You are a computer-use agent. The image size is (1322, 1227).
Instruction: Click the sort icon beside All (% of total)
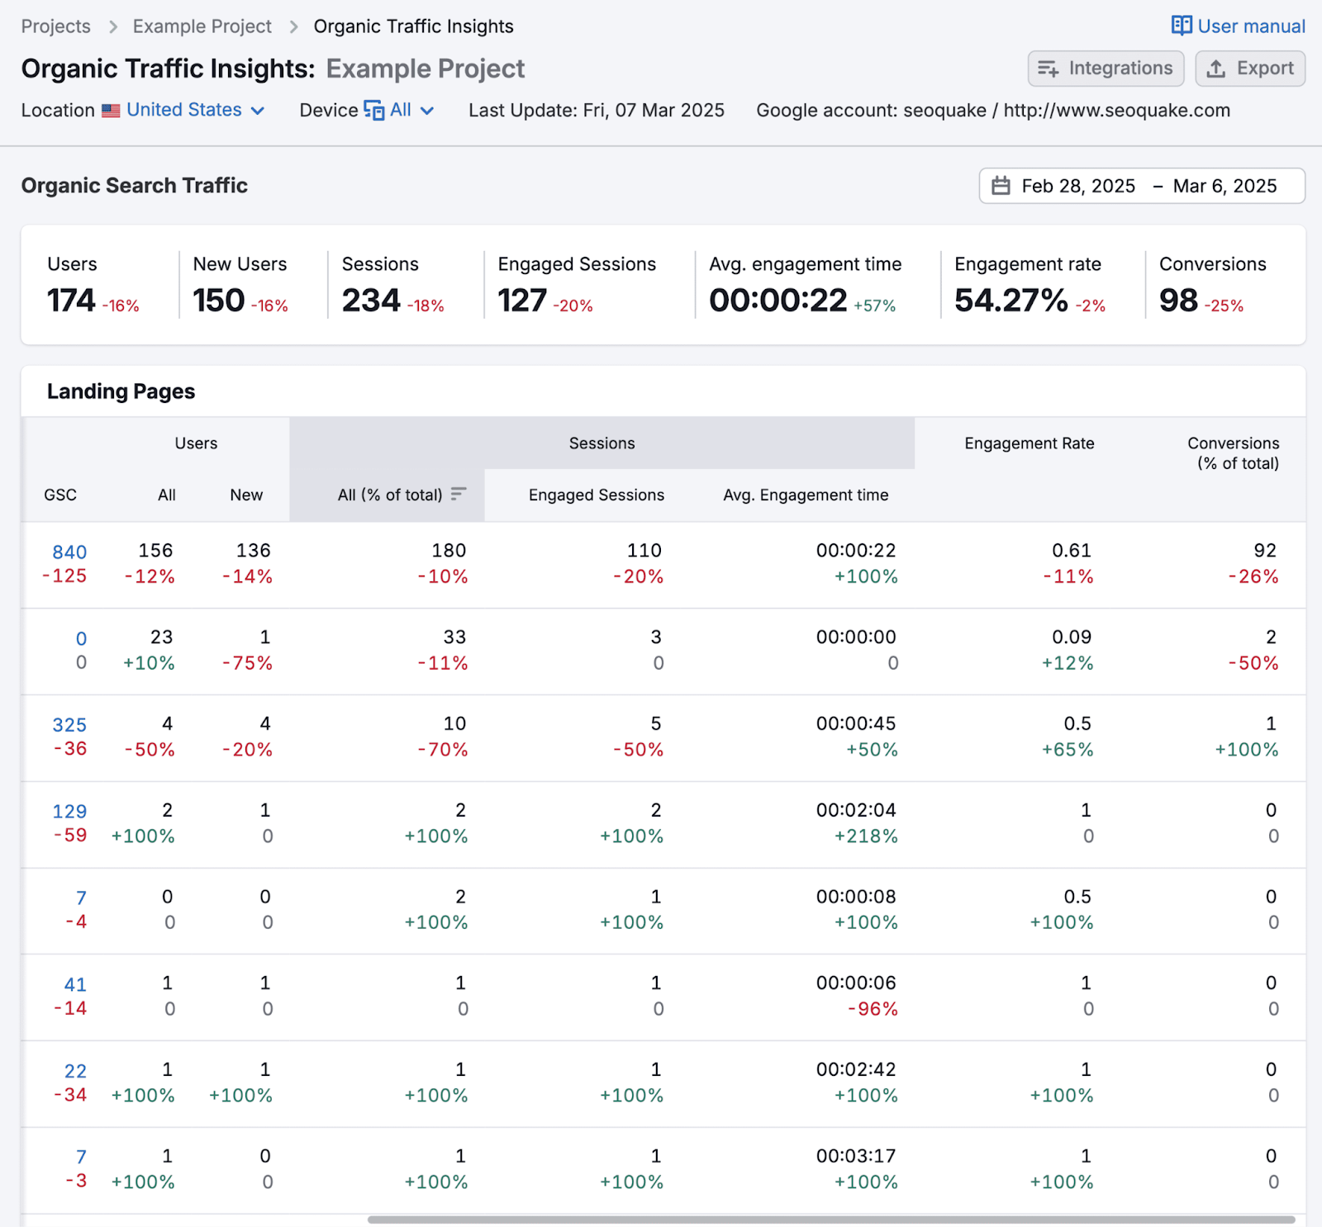click(x=459, y=494)
